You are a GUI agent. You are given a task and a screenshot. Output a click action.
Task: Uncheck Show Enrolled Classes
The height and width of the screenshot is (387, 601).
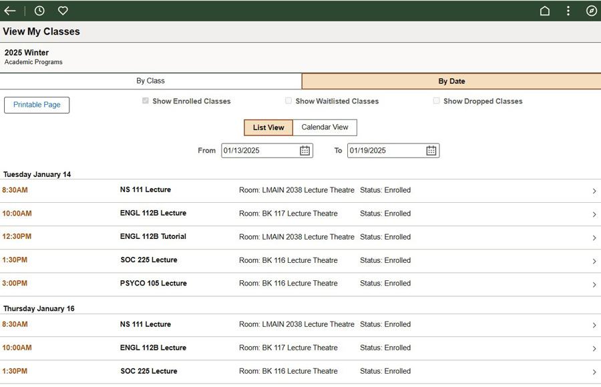tap(146, 100)
